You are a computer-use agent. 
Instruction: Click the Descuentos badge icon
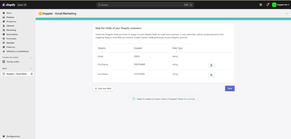(4, 34)
